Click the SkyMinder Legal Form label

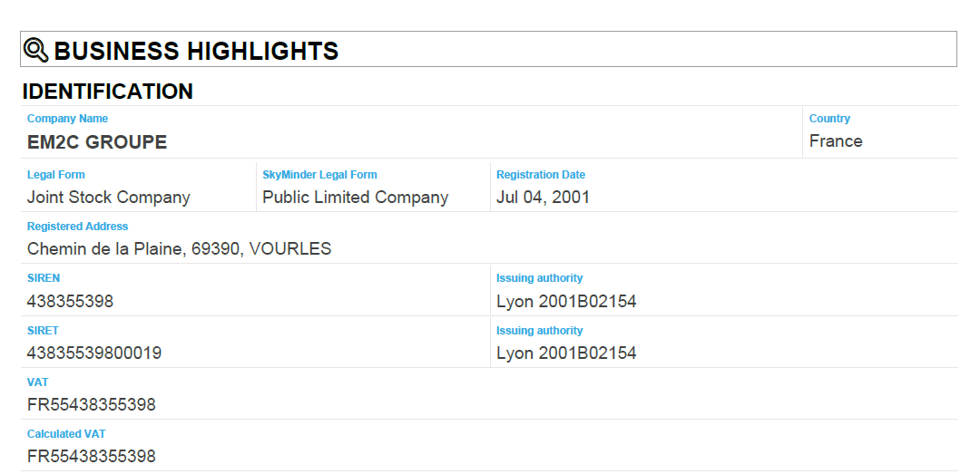(x=319, y=175)
